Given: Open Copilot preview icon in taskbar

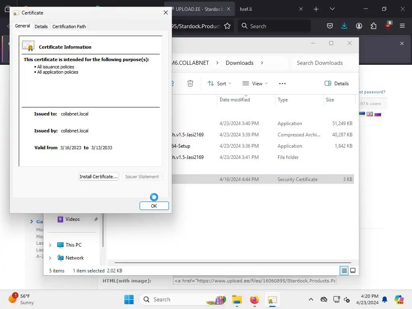Looking at the screenshot, I should [x=399, y=299].
